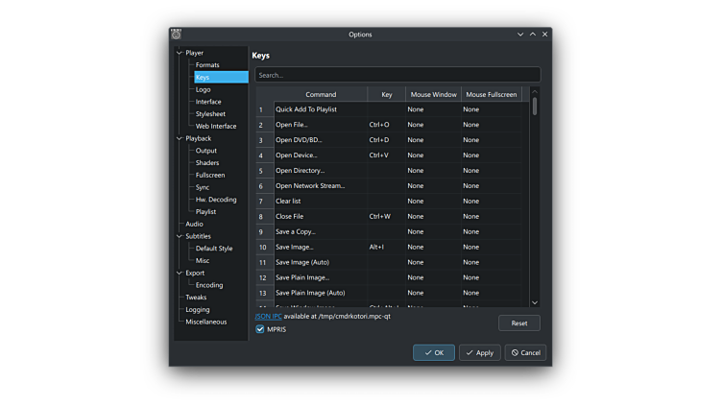Select Shaders in the sidebar
The image size is (722, 406).
point(207,163)
